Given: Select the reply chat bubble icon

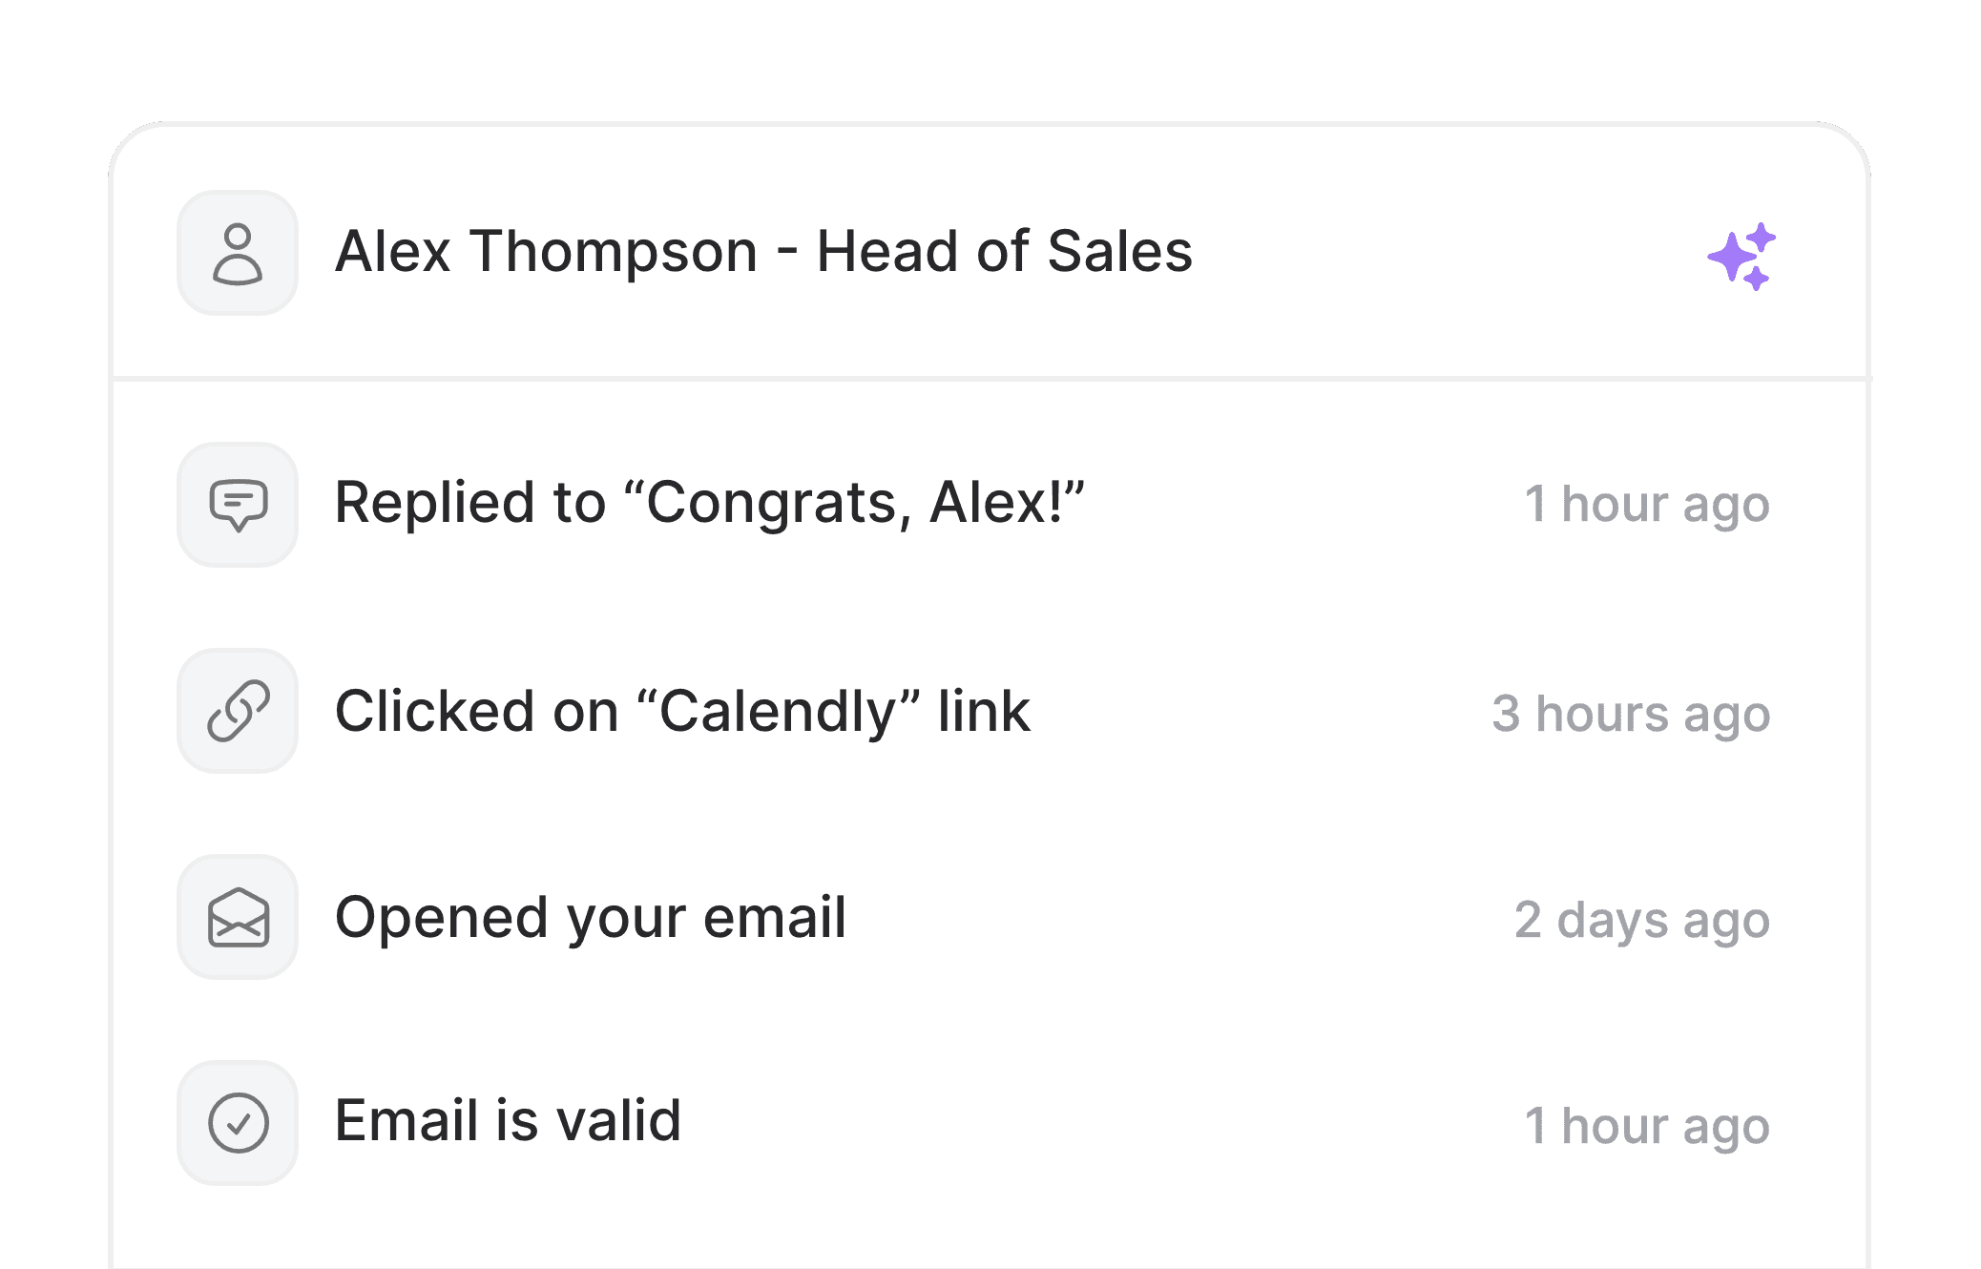Looking at the screenshot, I should coord(238,505).
